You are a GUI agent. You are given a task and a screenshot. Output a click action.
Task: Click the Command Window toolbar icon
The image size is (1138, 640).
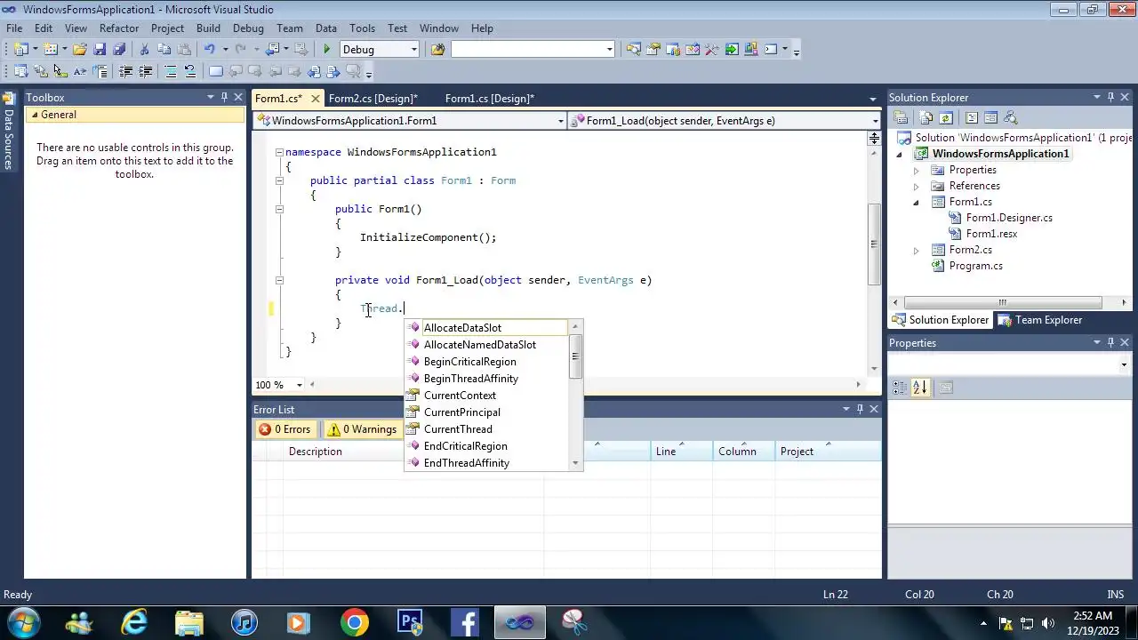[x=771, y=50]
